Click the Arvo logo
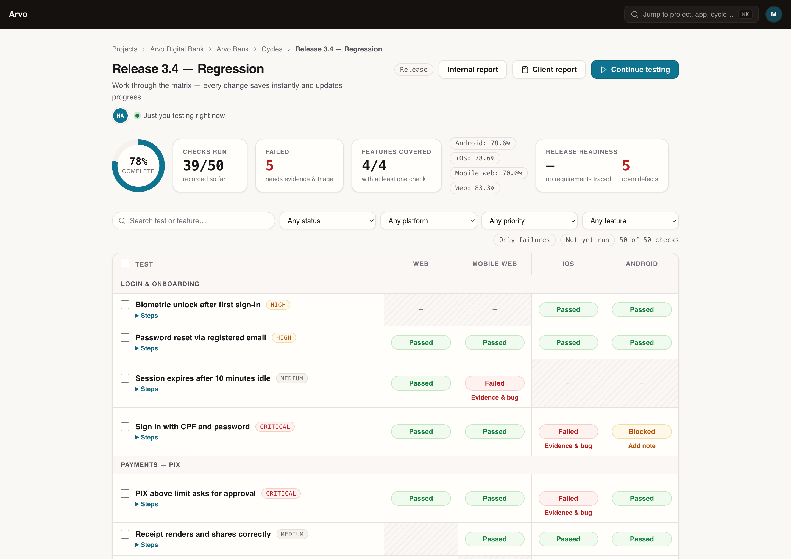This screenshot has height=559, width=791. point(18,14)
